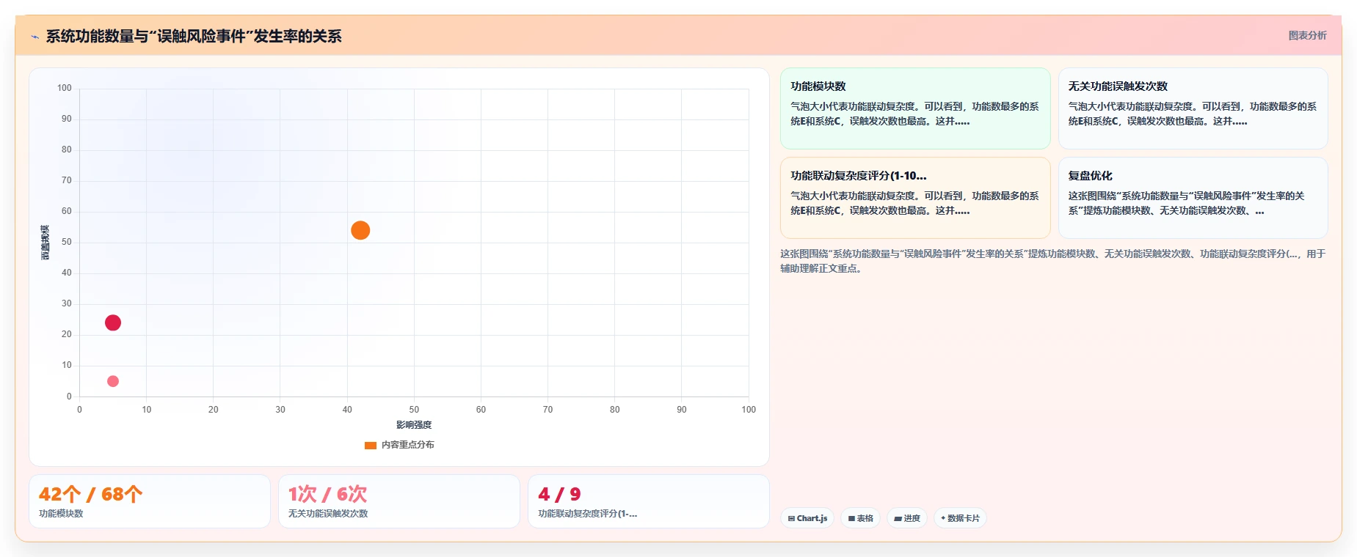Click the x-axis title 影响强度

414,425
